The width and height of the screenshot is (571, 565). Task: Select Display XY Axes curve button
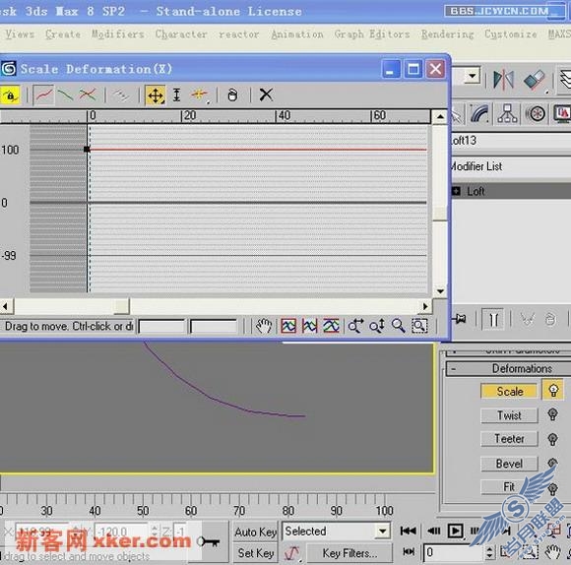pos(88,95)
